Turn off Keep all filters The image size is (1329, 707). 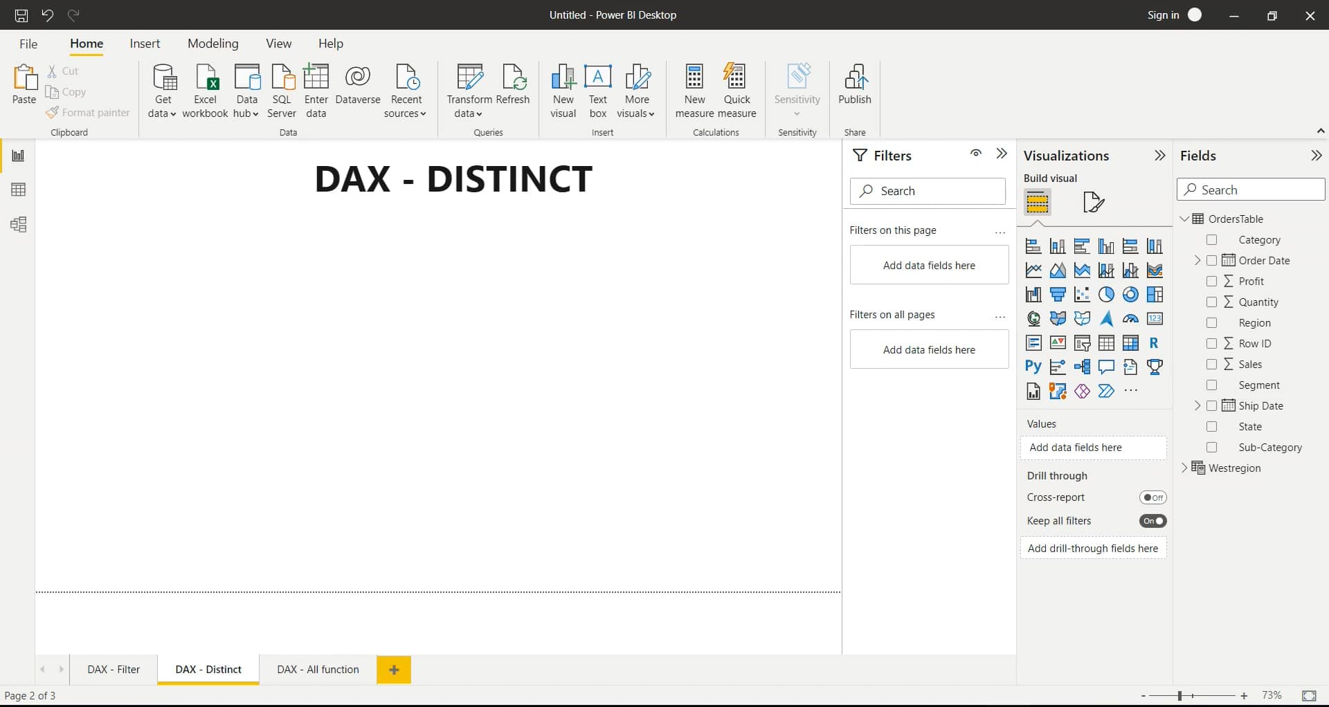pyautogui.click(x=1152, y=521)
